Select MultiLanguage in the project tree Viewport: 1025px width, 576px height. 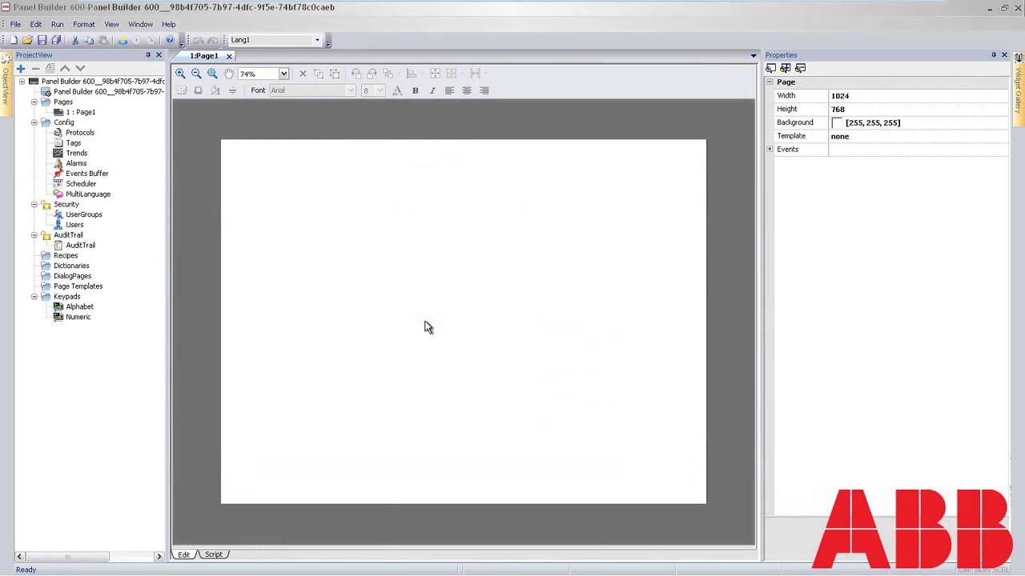point(88,194)
